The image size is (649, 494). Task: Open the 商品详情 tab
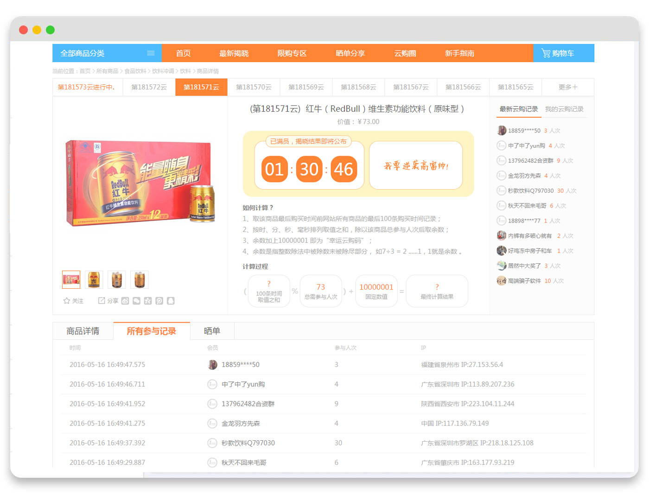83,331
